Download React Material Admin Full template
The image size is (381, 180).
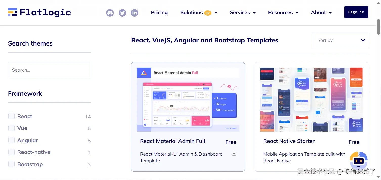tap(234, 153)
